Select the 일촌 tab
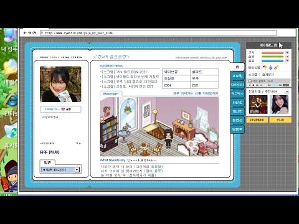This screenshot has width=299, height=224. (47, 162)
